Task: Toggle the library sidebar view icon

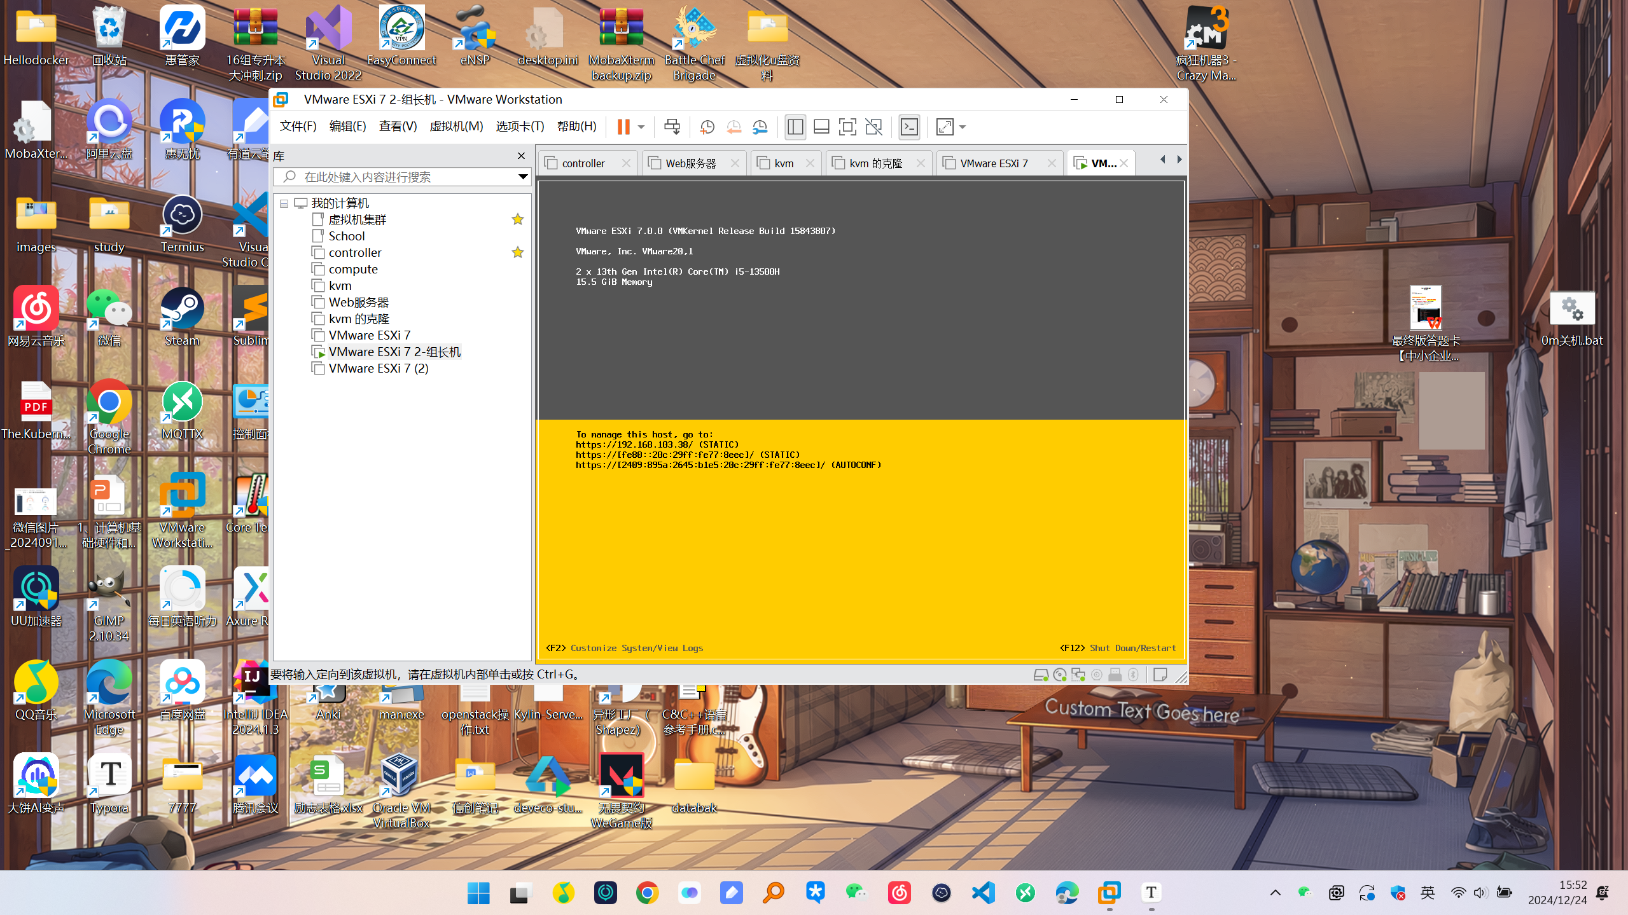Action: click(795, 127)
